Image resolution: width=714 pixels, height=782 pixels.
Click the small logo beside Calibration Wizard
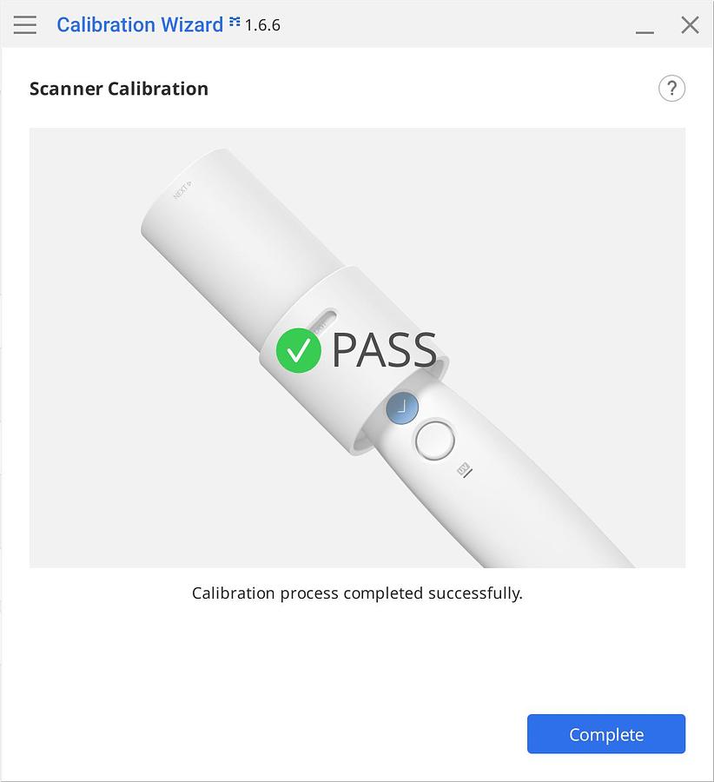click(235, 23)
